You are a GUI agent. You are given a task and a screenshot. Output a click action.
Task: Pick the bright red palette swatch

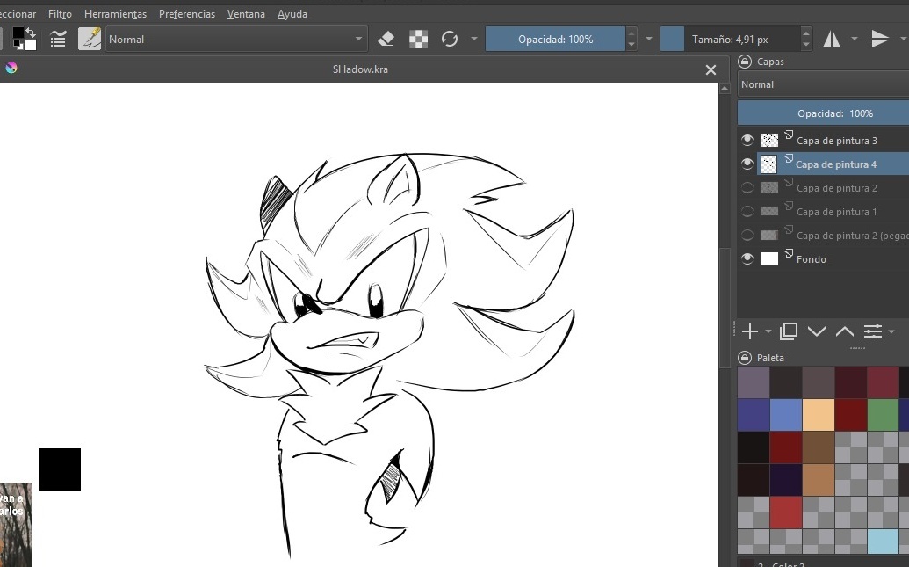(785, 512)
